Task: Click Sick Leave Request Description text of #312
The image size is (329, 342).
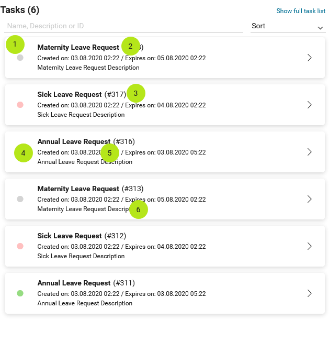Action: pos(81,256)
